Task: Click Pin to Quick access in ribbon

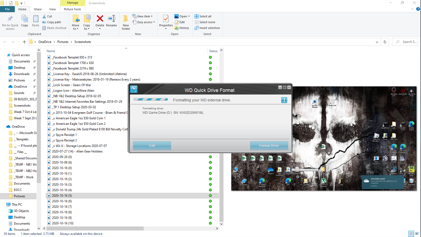Action: 10,22
